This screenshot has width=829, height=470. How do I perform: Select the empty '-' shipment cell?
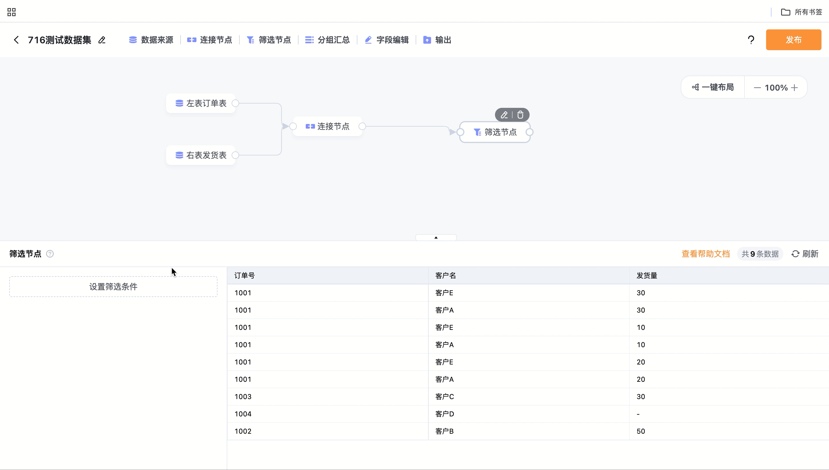pyautogui.click(x=729, y=414)
